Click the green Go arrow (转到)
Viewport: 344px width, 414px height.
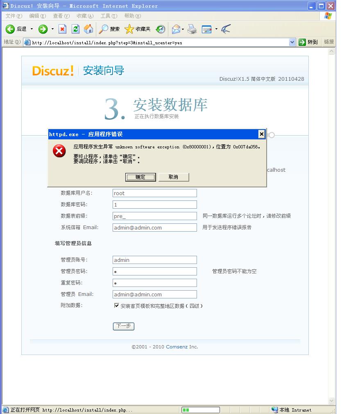coord(302,42)
